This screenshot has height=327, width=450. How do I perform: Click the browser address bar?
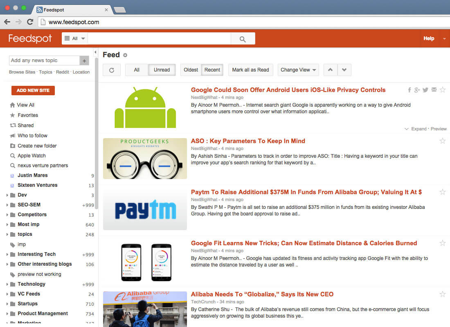click(244, 22)
